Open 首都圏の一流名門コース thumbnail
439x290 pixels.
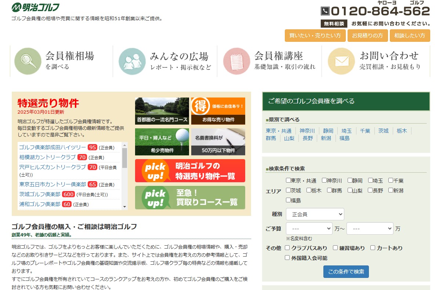click(x=162, y=111)
